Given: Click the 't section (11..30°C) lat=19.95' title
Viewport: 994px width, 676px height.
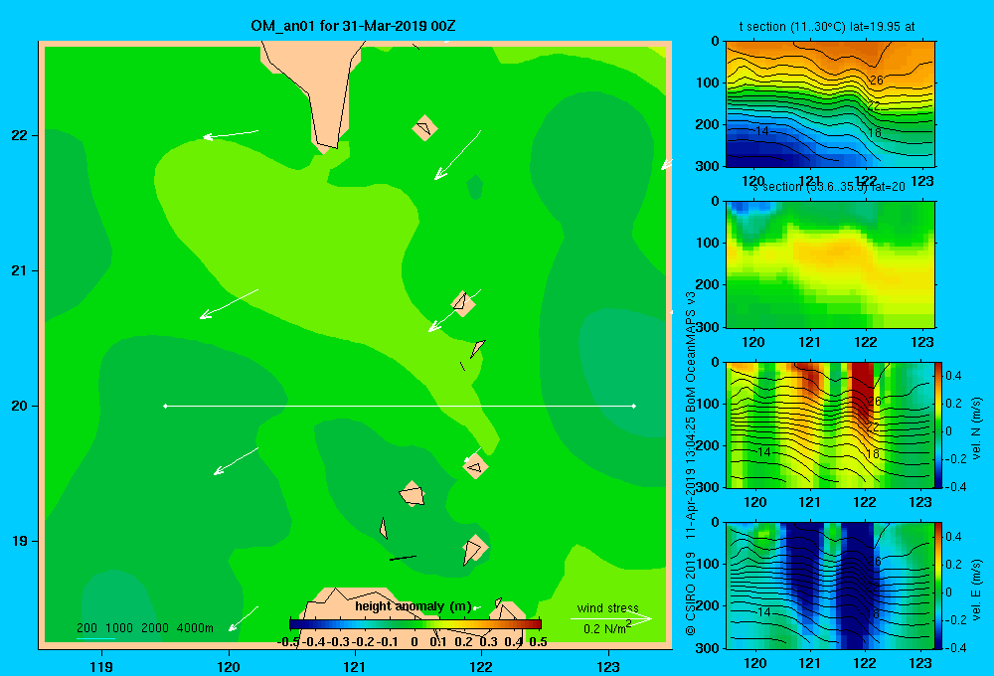Looking at the screenshot, I should 827,27.
